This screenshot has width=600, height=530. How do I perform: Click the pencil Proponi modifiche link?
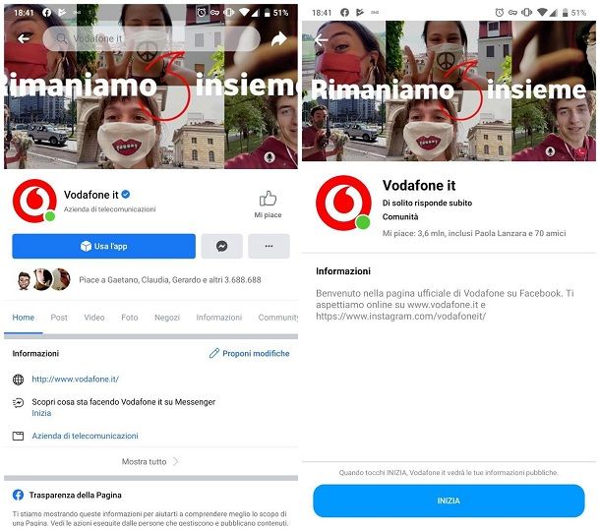pyautogui.click(x=249, y=353)
